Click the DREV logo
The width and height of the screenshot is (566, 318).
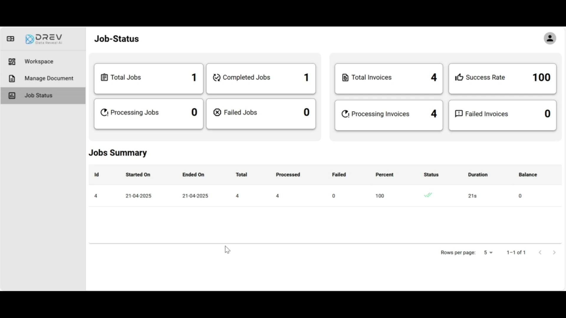click(x=44, y=39)
